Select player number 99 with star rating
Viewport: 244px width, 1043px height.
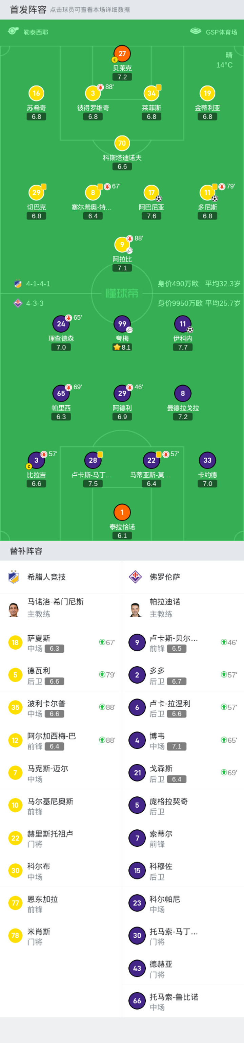pyautogui.click(x=122, y=323)
